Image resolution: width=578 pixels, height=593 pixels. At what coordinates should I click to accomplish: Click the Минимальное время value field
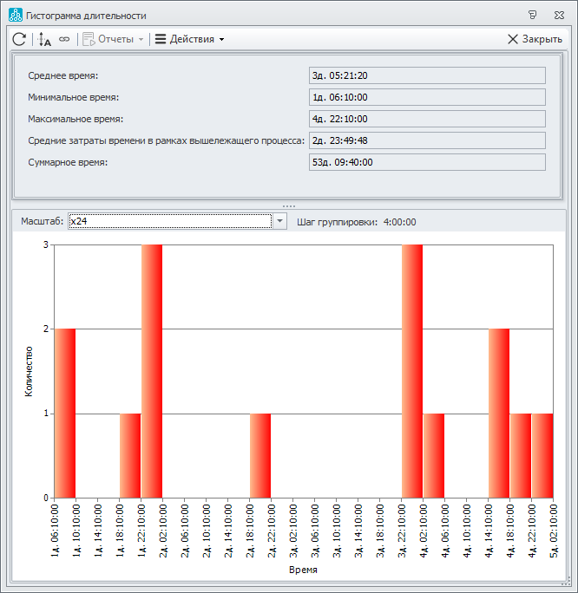[426, 97]
